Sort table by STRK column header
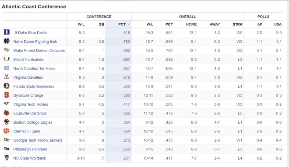The width and height of the screenshot is (289, 167). point(237,24)
